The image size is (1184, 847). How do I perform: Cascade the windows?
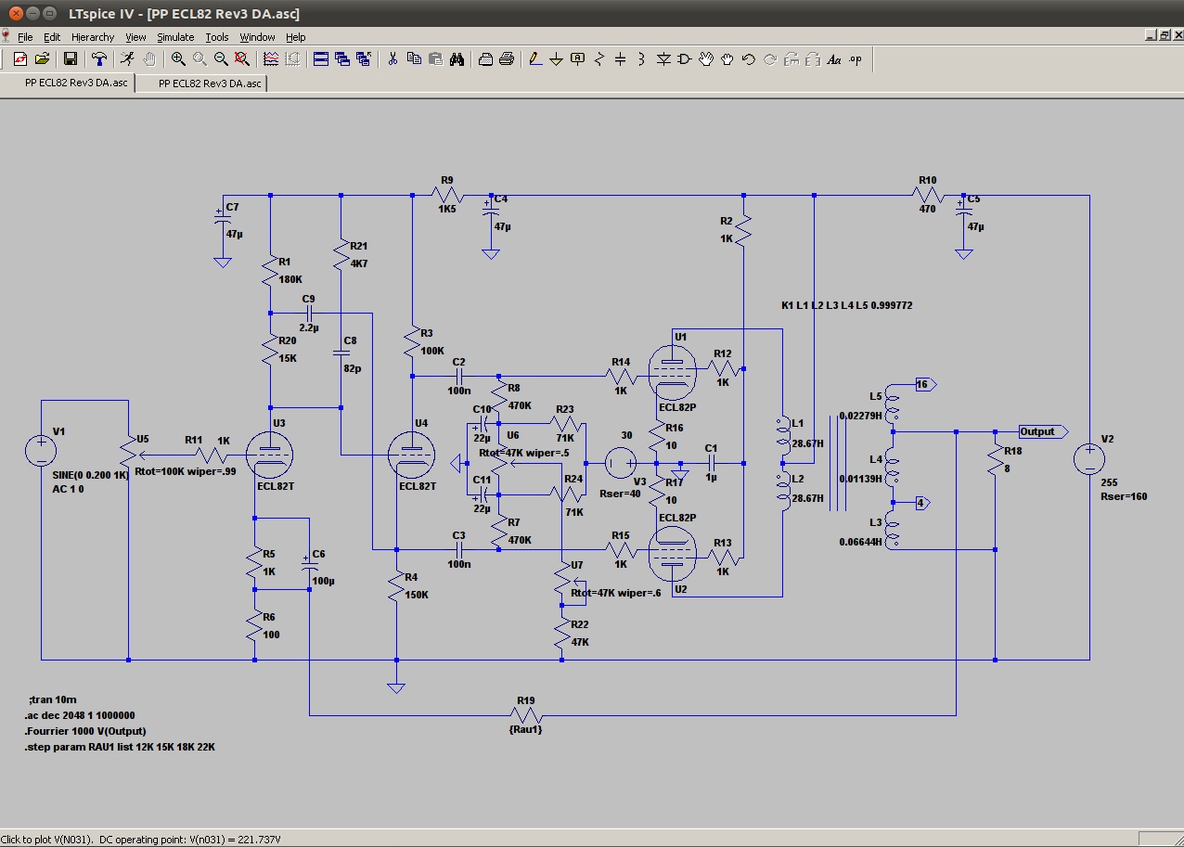click(x=342, y=59)
